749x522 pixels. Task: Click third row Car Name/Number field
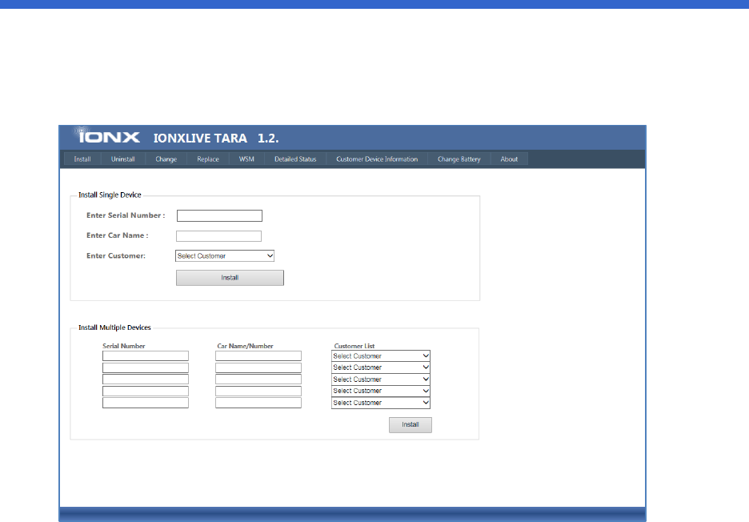(258, 379)
